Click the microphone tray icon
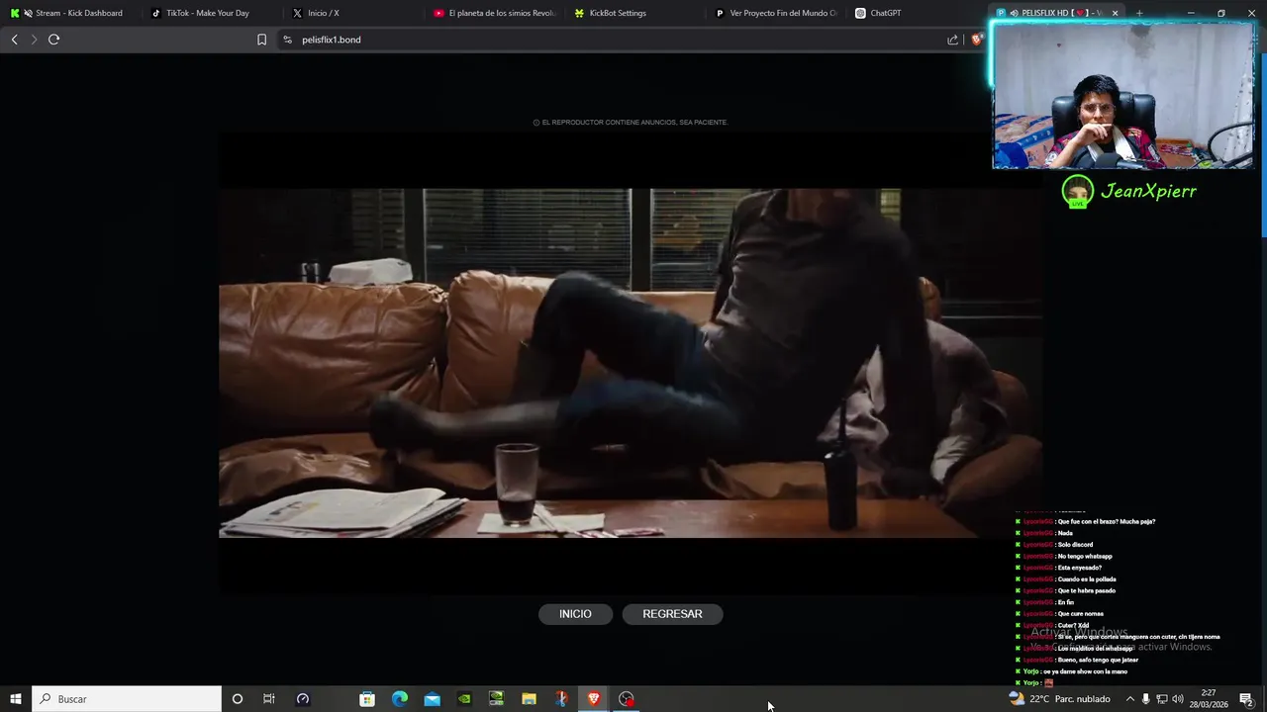Image resolution: width=1267 pixels, height=712 pixels. 1146,699
